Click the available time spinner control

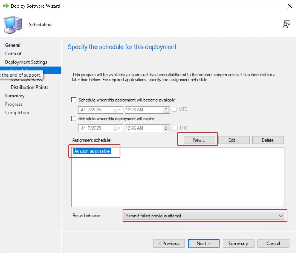tap(166, 110)
